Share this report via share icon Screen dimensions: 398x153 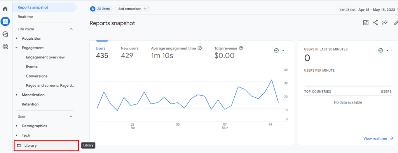(x=375, y=23)
